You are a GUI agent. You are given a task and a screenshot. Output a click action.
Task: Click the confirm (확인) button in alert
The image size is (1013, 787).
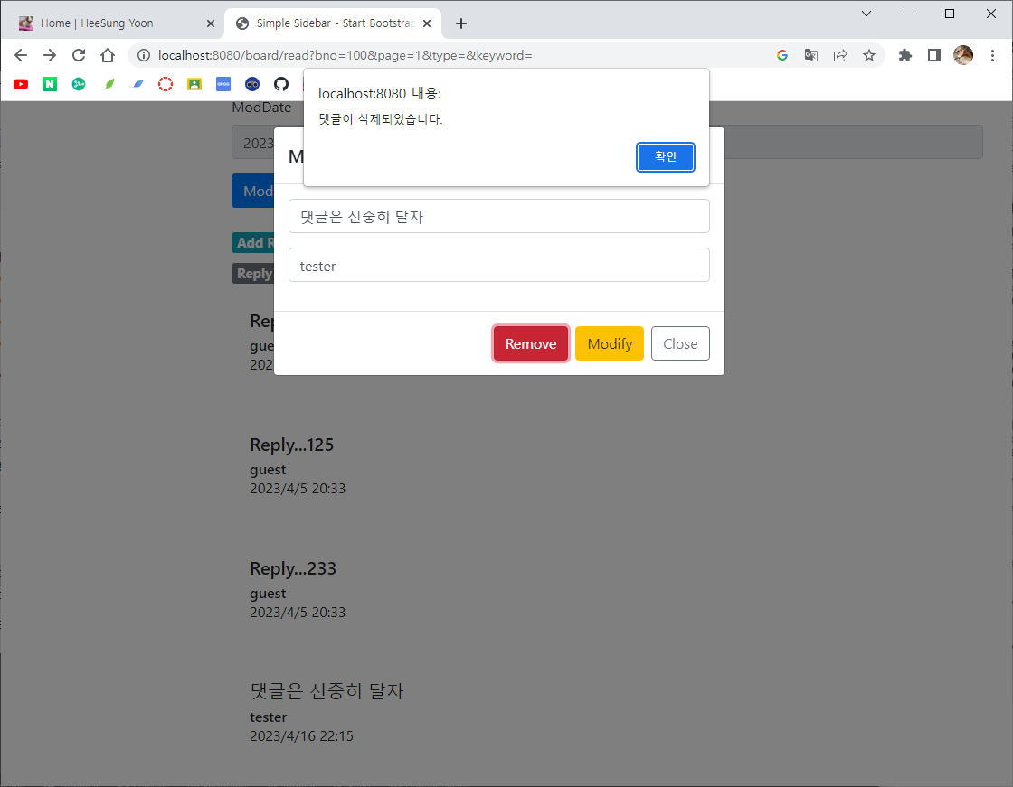(x=665, y=156)
